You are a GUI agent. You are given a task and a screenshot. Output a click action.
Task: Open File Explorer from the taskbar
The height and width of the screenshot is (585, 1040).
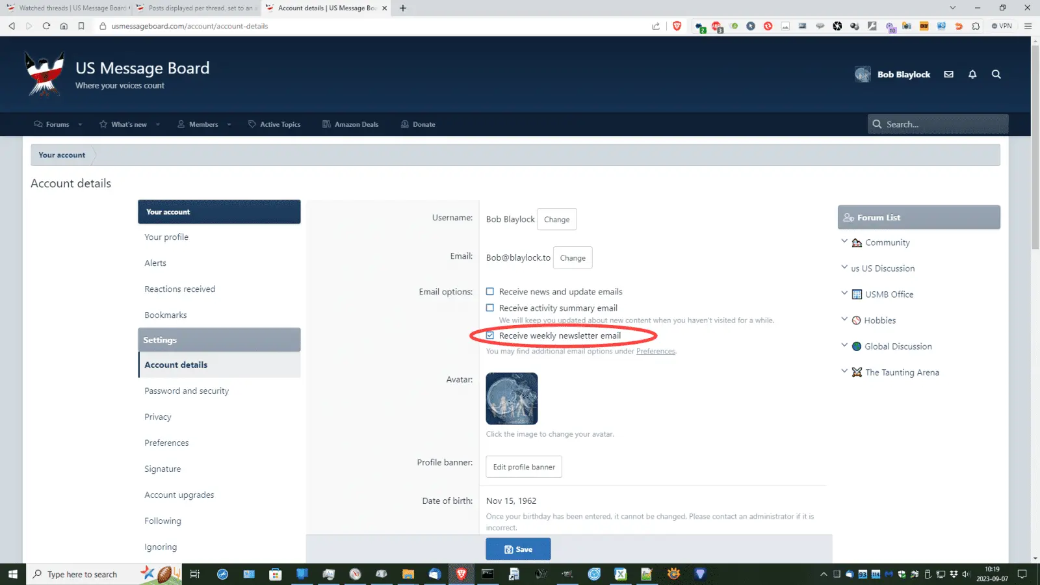(x=408, y=574)
